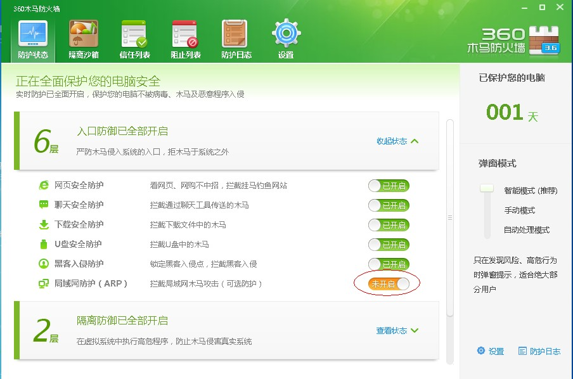Click the 网页安全防护 label
This screenshot has width=573, height=379.
[79, 185]
